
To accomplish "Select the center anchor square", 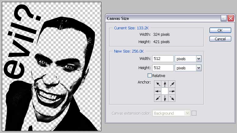I will pos(165,91).
